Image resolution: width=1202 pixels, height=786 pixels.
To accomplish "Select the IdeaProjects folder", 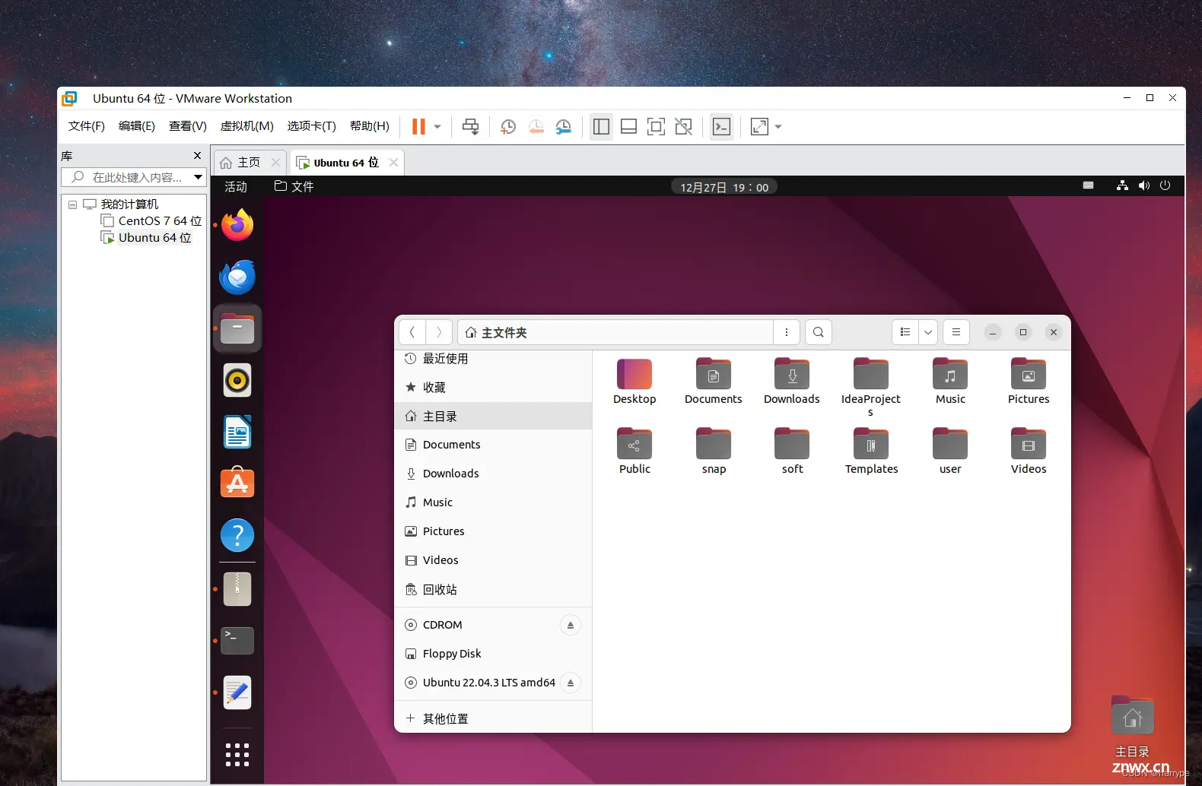I will [x=871, y=387].
